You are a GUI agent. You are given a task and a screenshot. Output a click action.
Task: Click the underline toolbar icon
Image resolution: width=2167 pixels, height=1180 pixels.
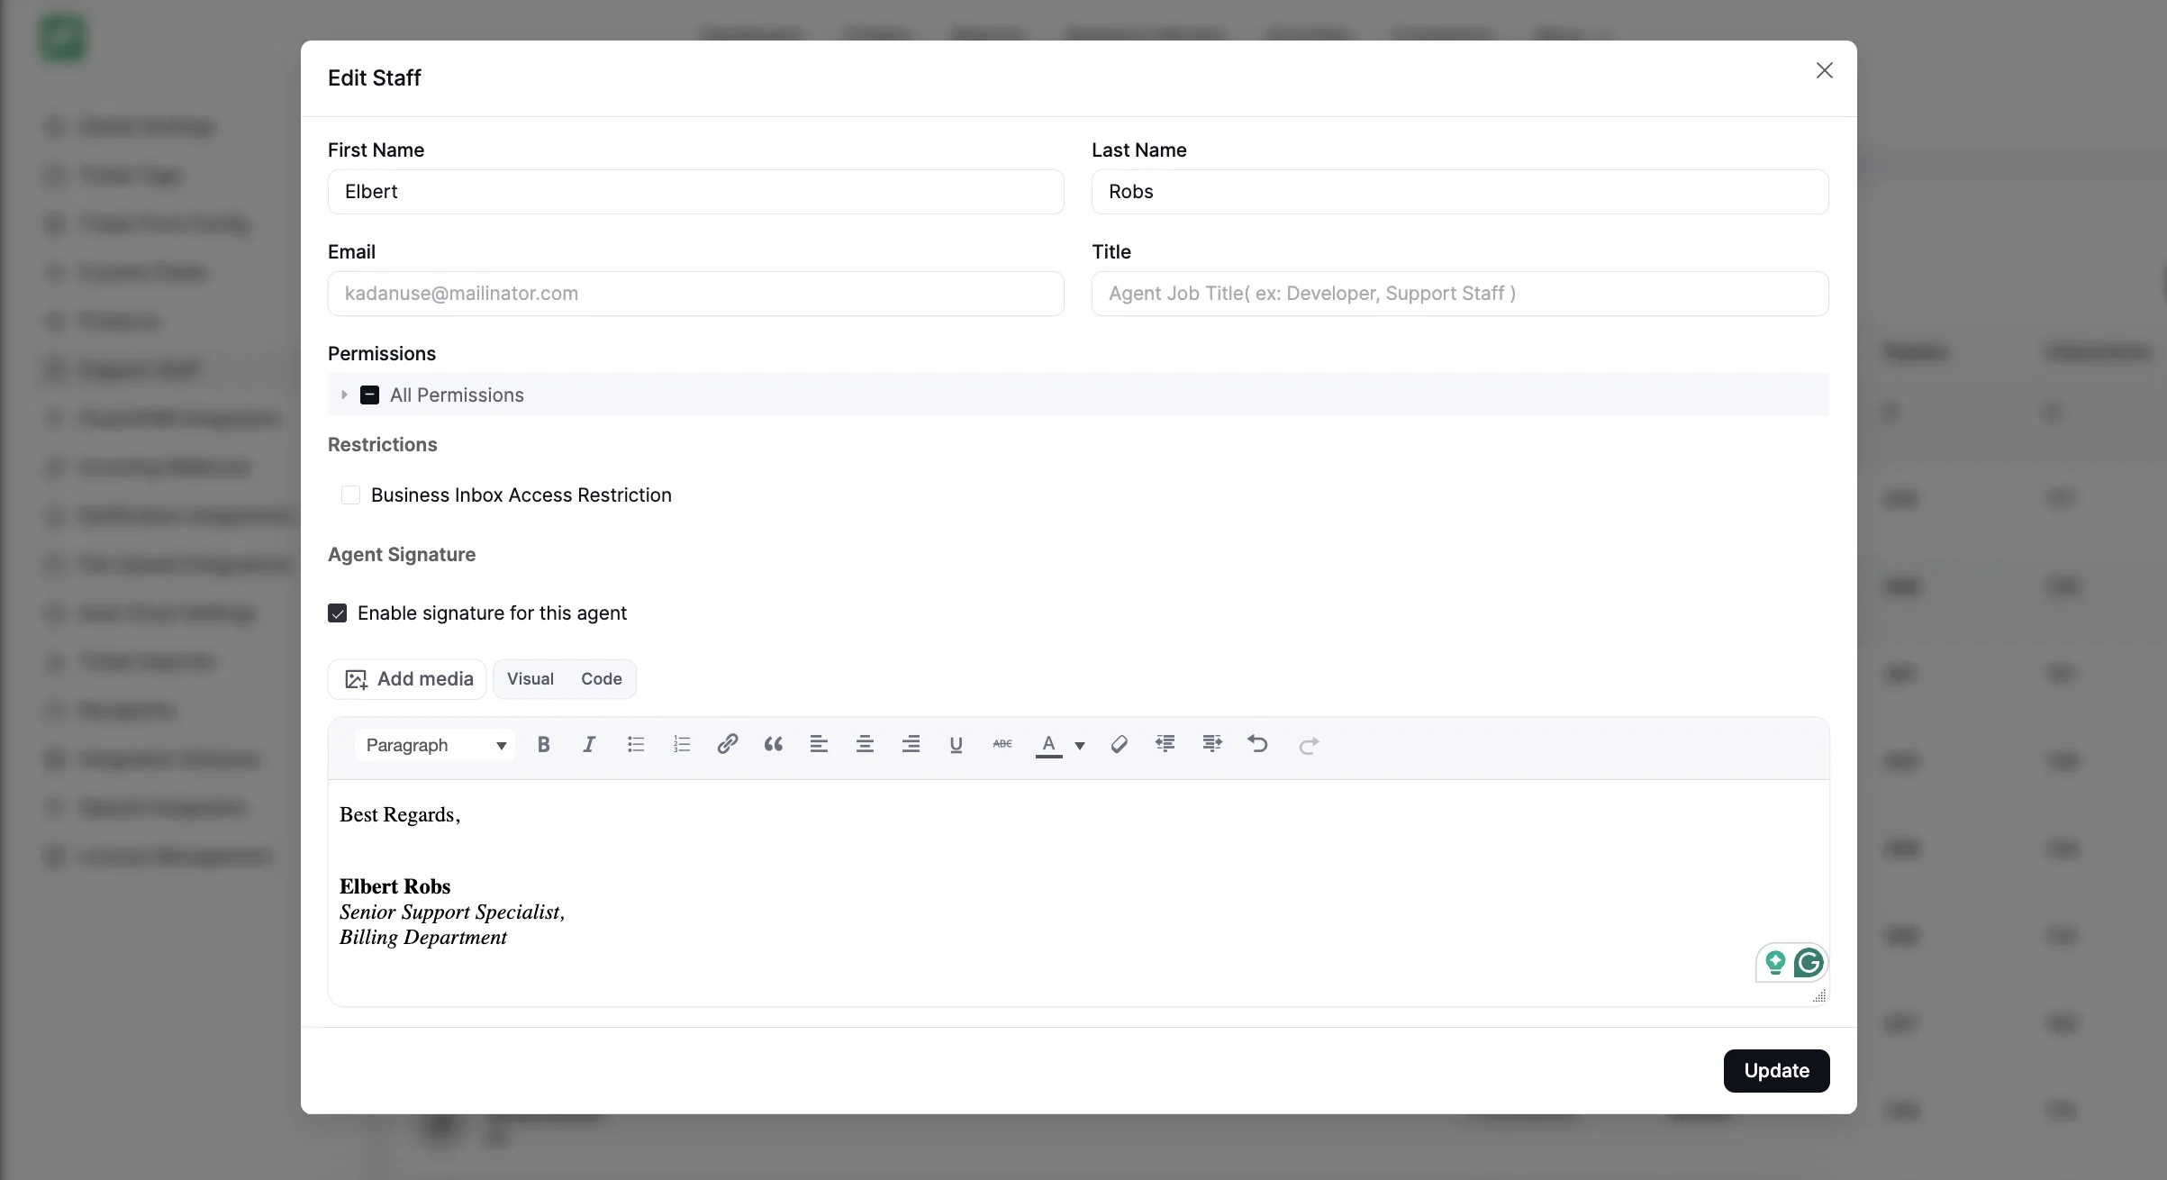(x=956, y=745)
